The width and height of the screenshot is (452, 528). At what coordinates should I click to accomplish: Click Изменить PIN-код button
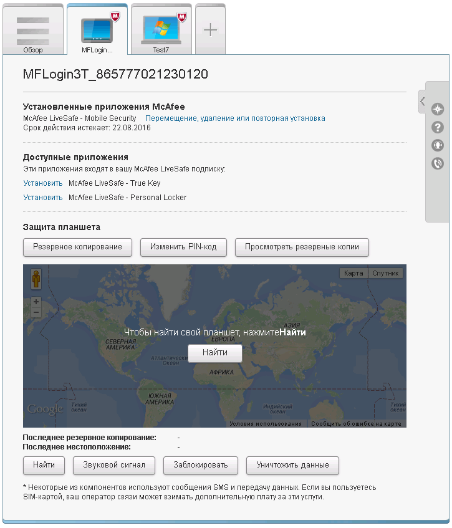[x=183, y=247]
